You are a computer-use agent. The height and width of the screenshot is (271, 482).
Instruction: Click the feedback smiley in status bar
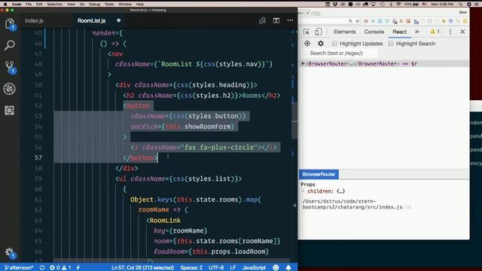point(276,268)
